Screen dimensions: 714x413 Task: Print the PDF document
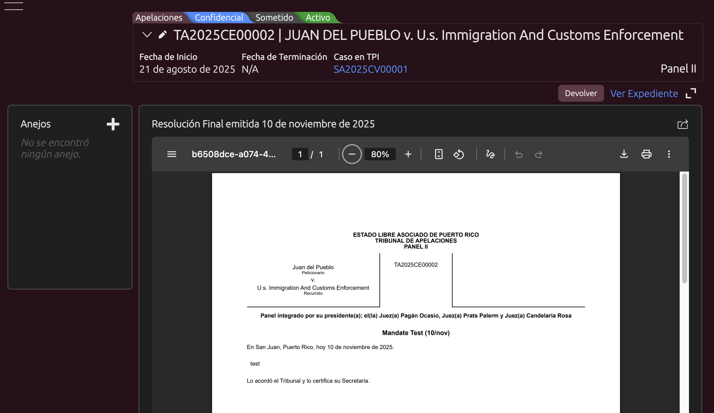point(646,154)
